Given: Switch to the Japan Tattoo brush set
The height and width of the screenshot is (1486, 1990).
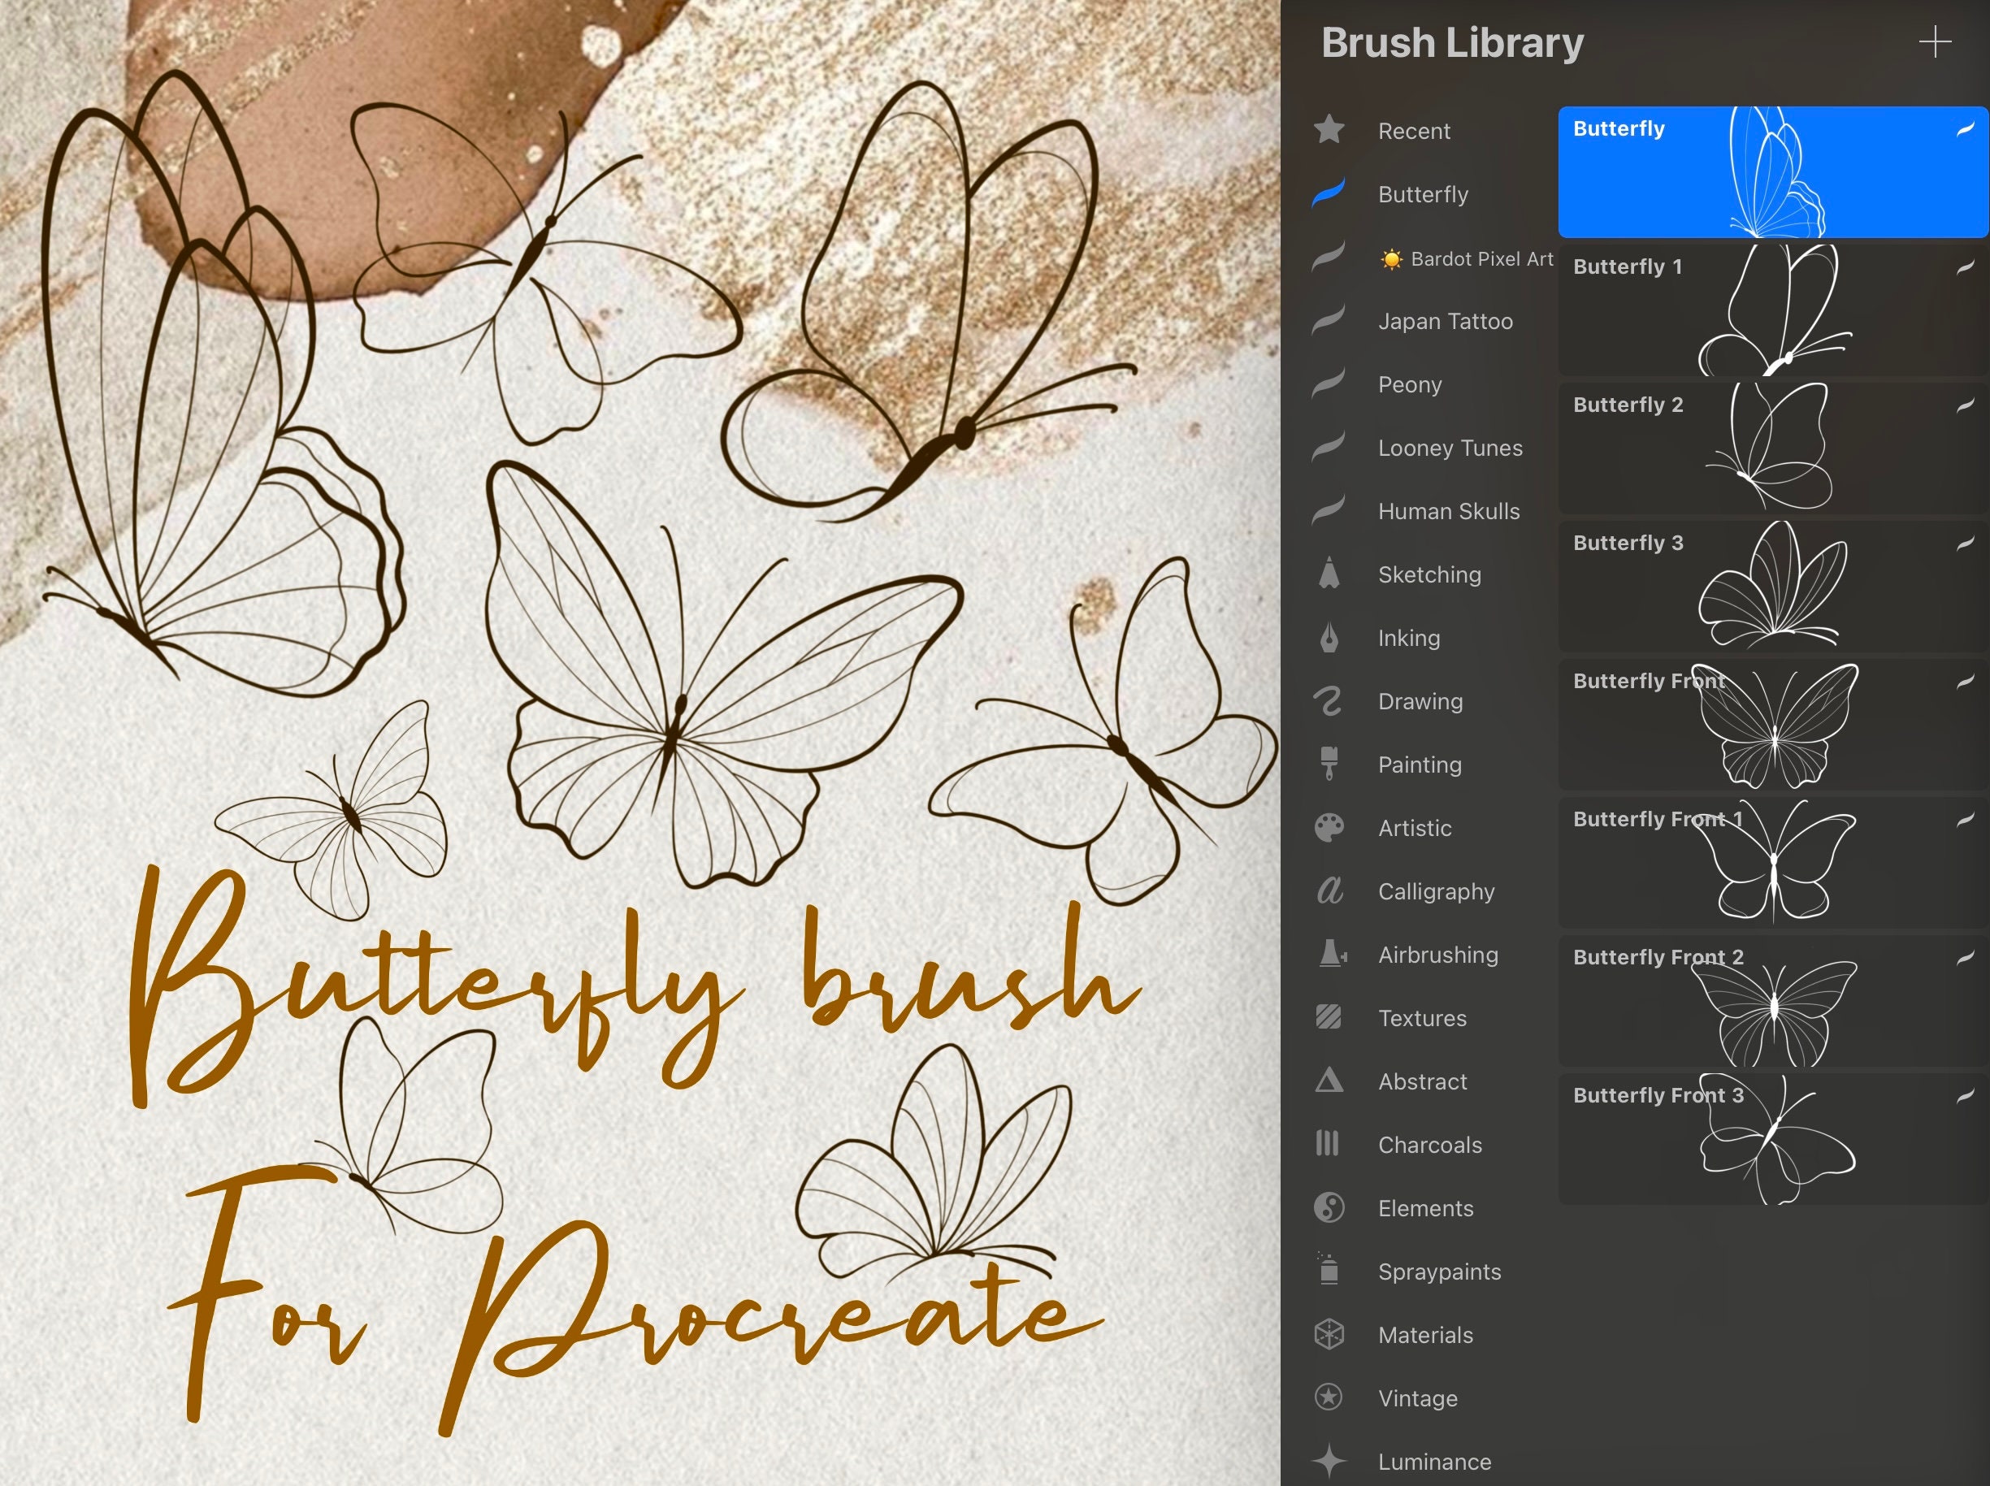Looking at the screenshot, I should pos(1444,321).
